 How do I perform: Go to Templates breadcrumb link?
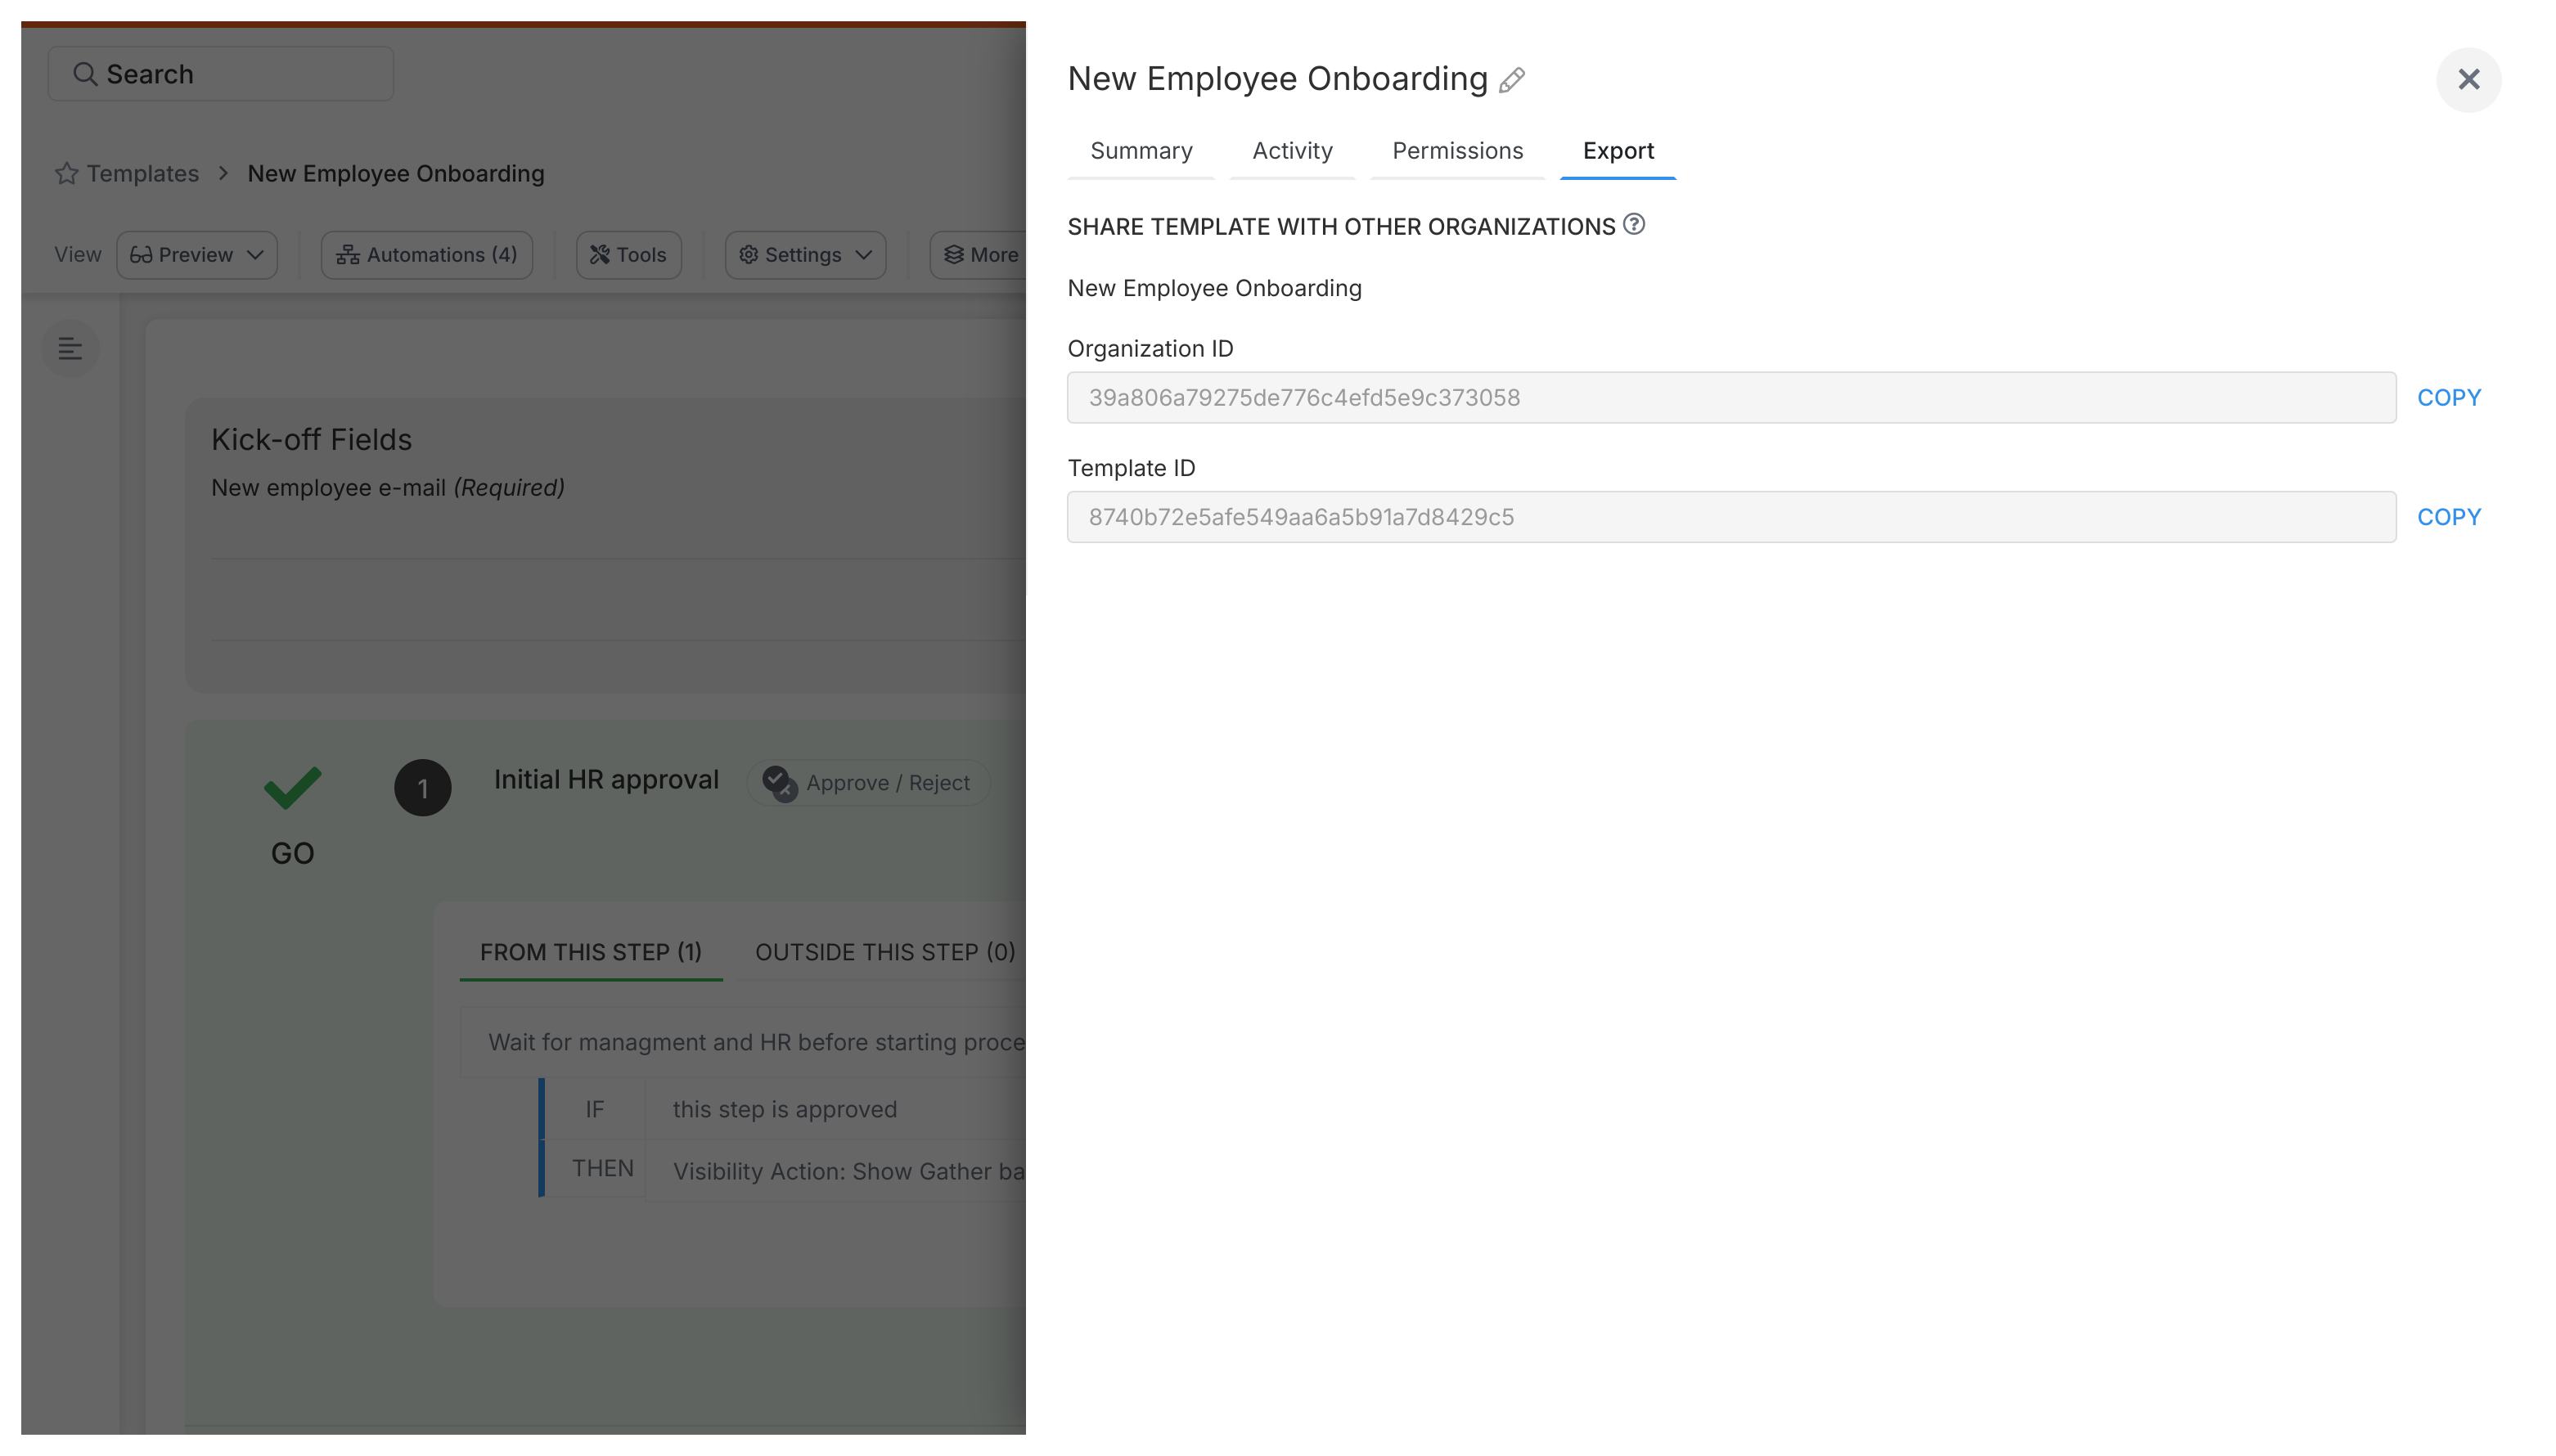[143, 174]
